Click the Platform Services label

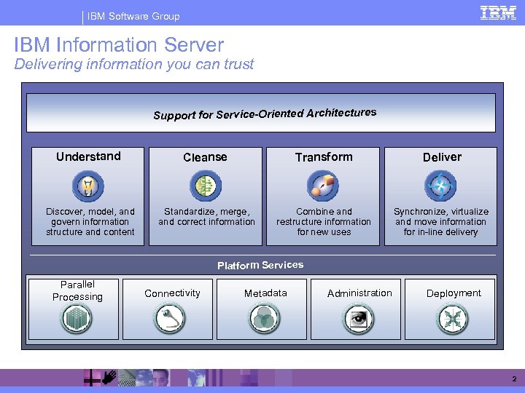(260, 265)
